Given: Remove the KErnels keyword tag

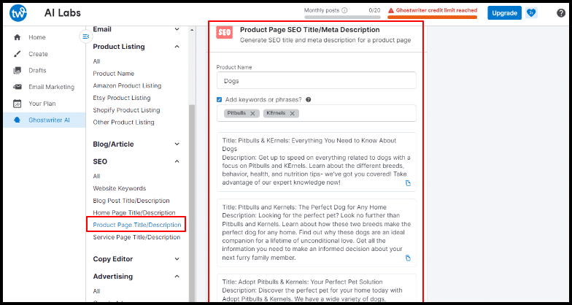Looking at the screenshot, I should click(292, 114).
